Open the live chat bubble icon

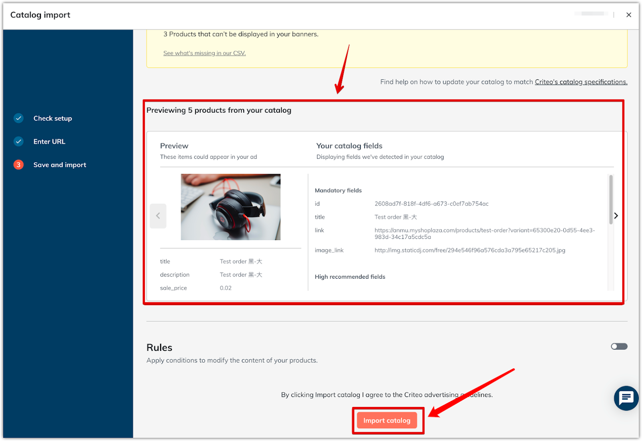(626, 398)
